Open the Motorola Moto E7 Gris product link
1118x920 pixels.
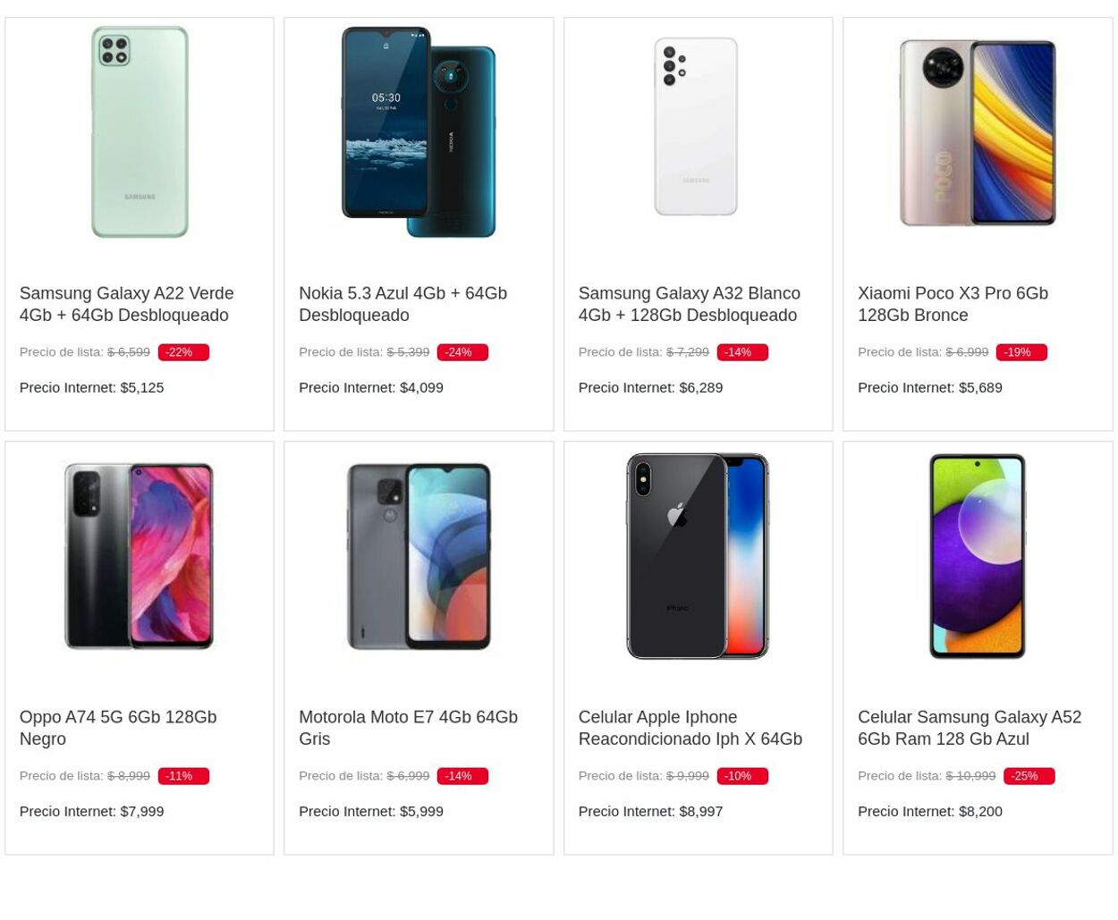click(408, 727)
